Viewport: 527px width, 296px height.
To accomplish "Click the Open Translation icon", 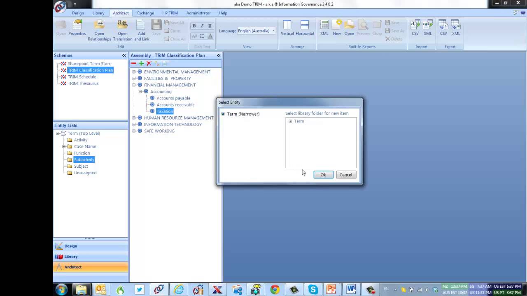I will tap(123, 30).
